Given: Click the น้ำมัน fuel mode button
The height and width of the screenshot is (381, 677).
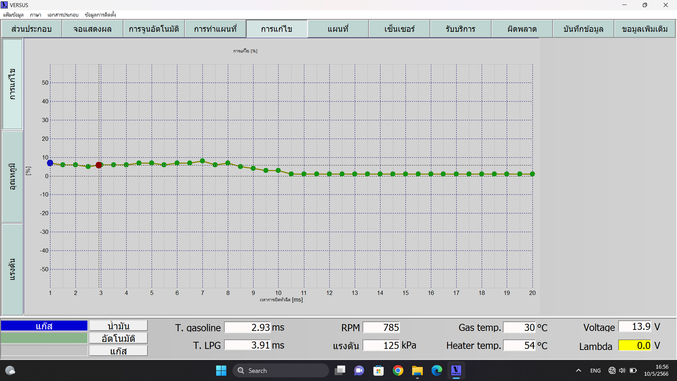Looking at the screenshot, I should 118,326.
